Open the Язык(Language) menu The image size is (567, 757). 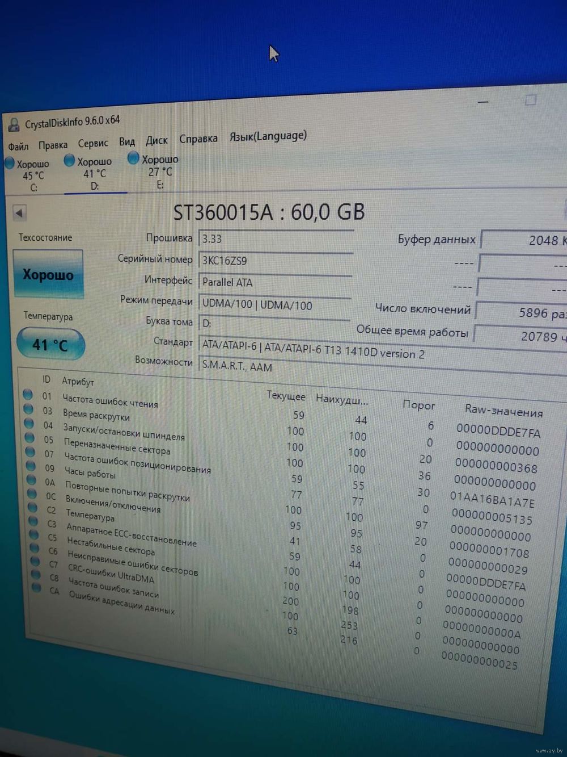pyautogui.click(x=268, y=136)
